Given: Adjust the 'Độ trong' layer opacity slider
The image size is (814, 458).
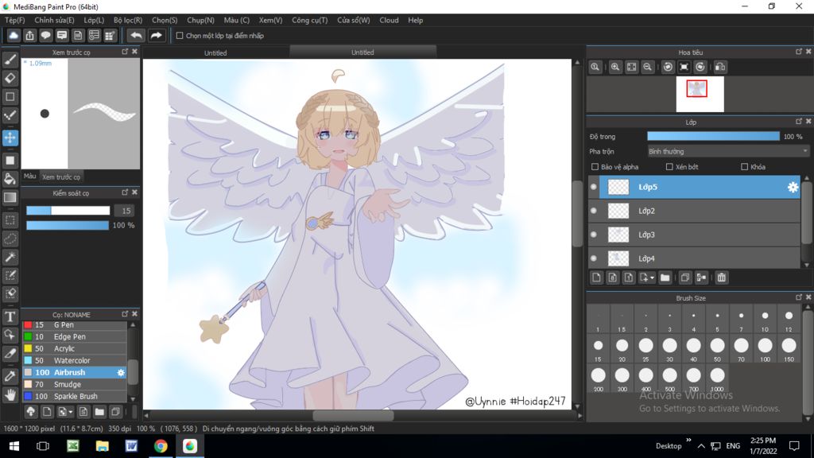Looking at the screenshot, I should point(713,137).
